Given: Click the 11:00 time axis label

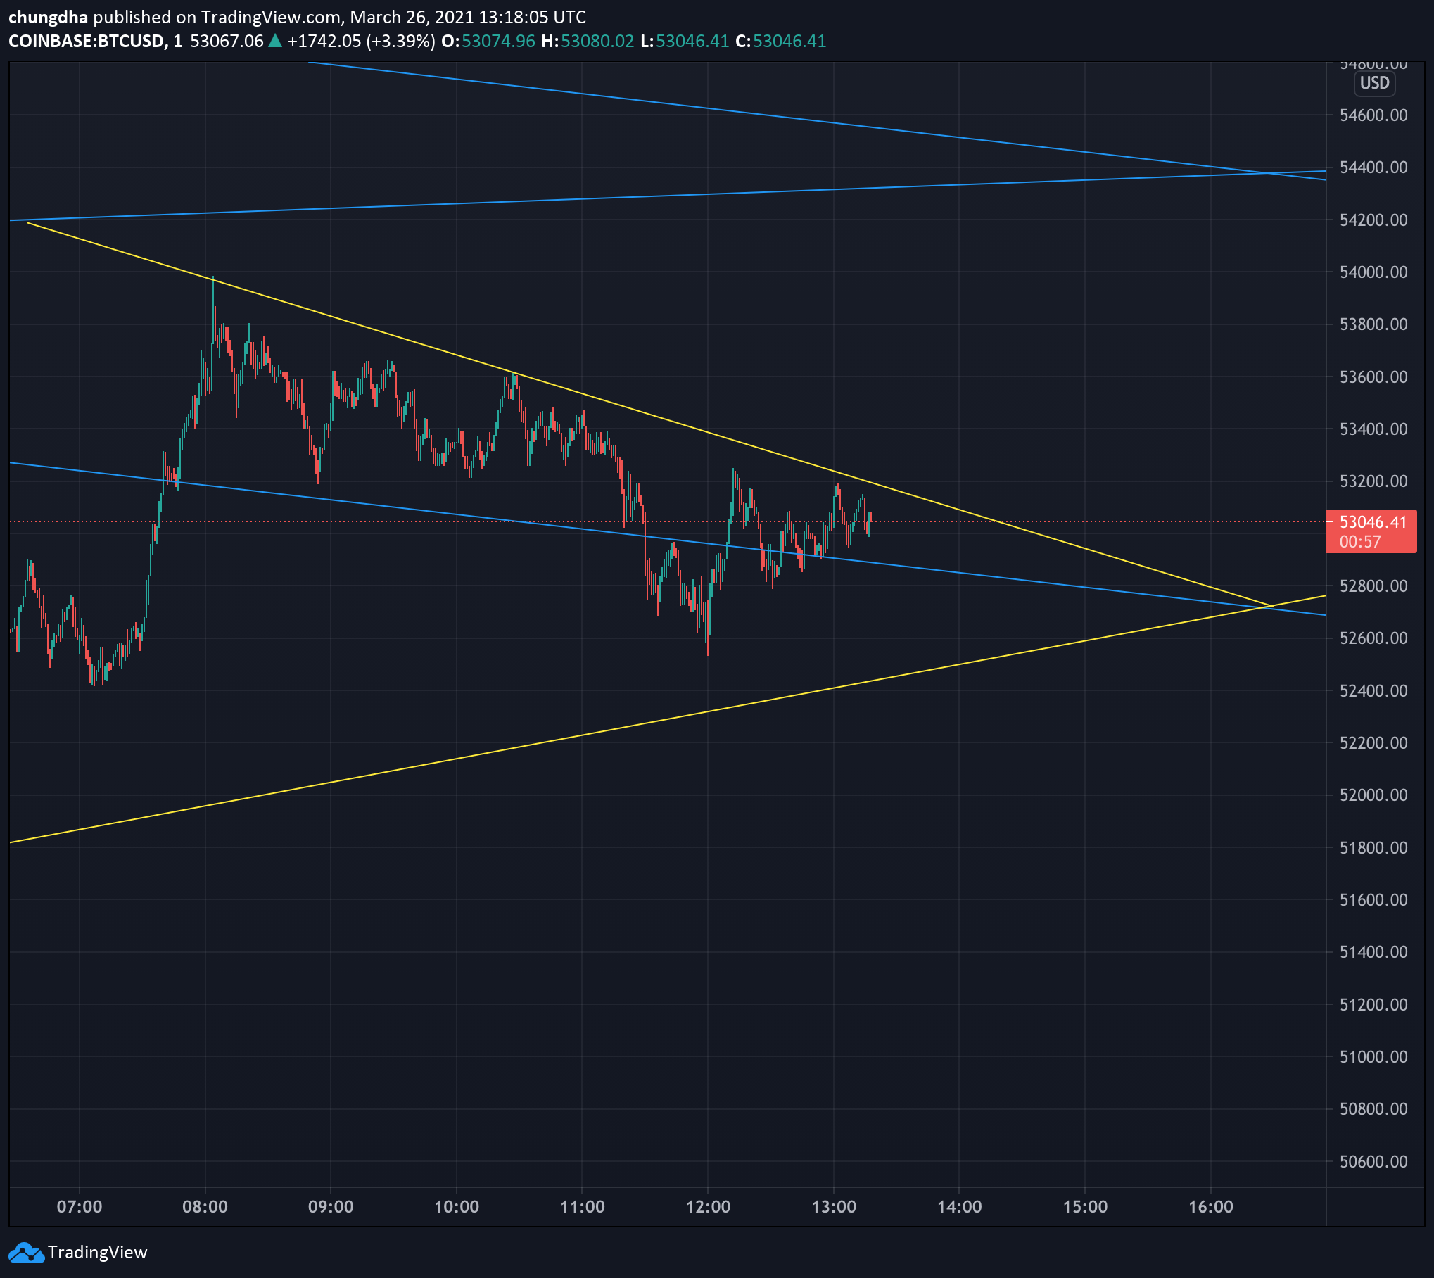Looking at the screenshot, I should click(x=583, y=1207).
